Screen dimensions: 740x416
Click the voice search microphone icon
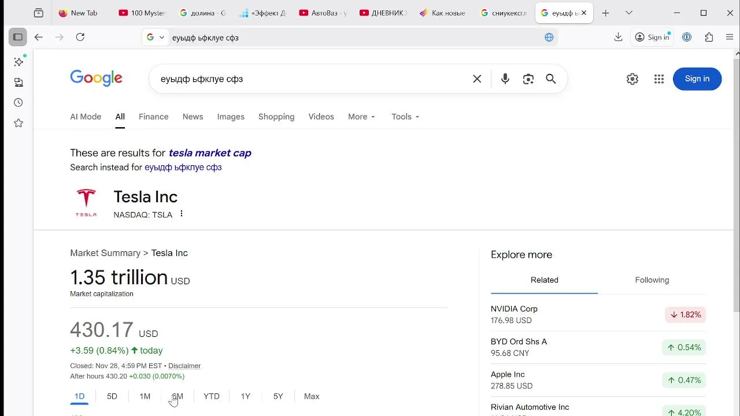tap(505, 79)
